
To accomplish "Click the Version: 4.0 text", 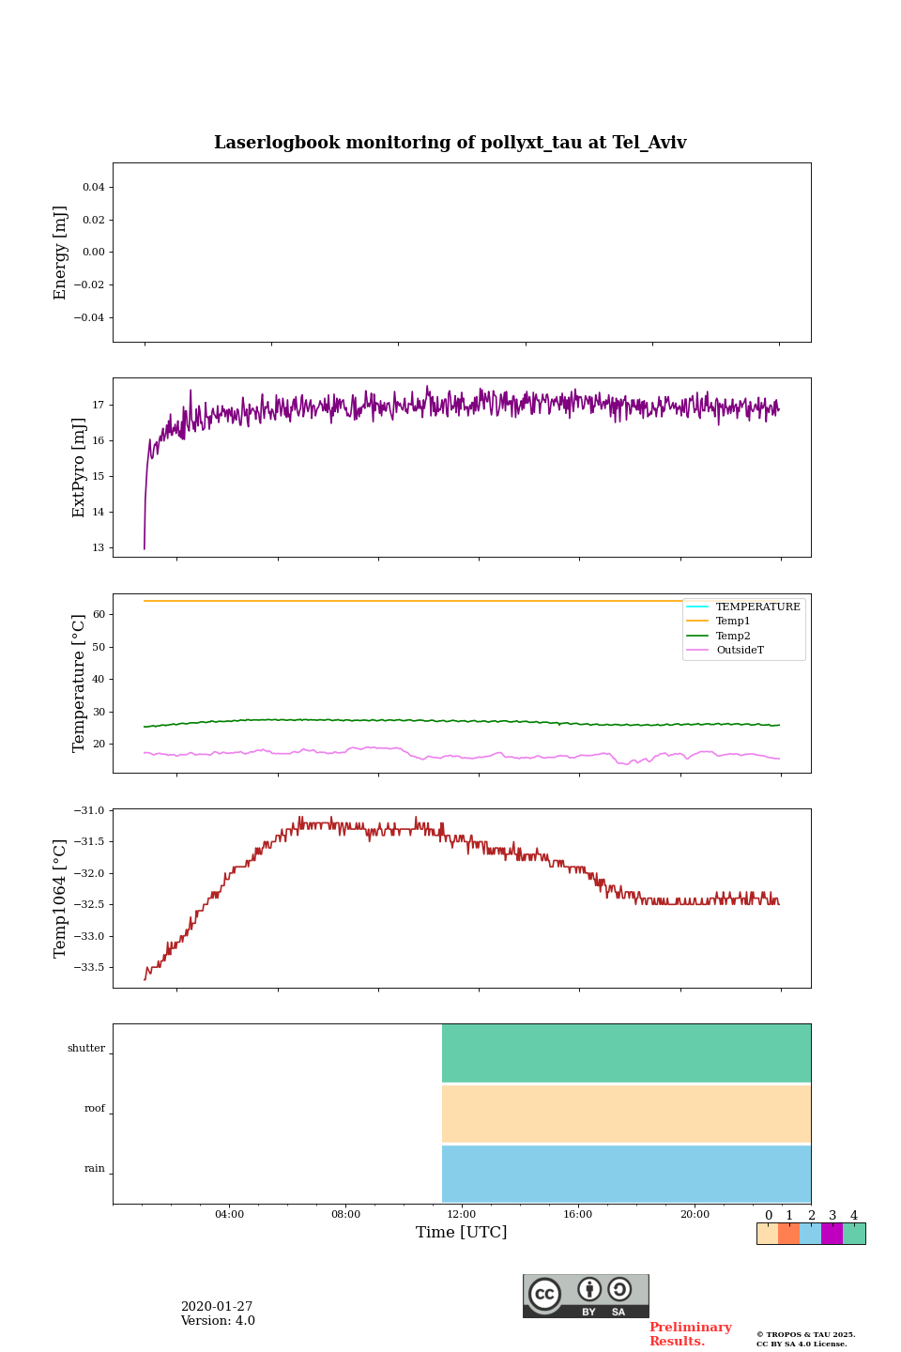I will [x=218, y=1321].
